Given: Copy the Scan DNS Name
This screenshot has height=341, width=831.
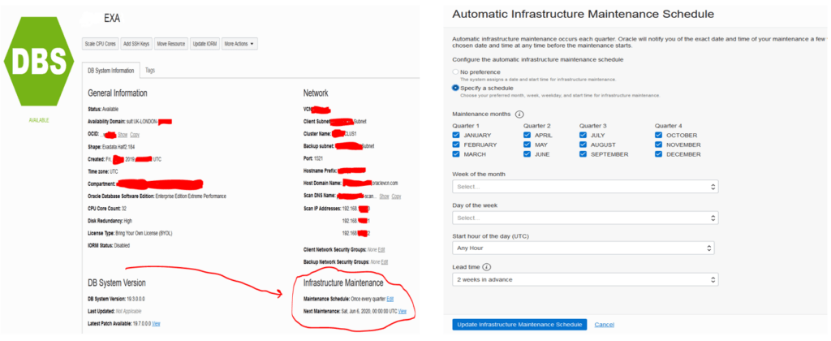Looking at the screenshot, I should point(396,196).
